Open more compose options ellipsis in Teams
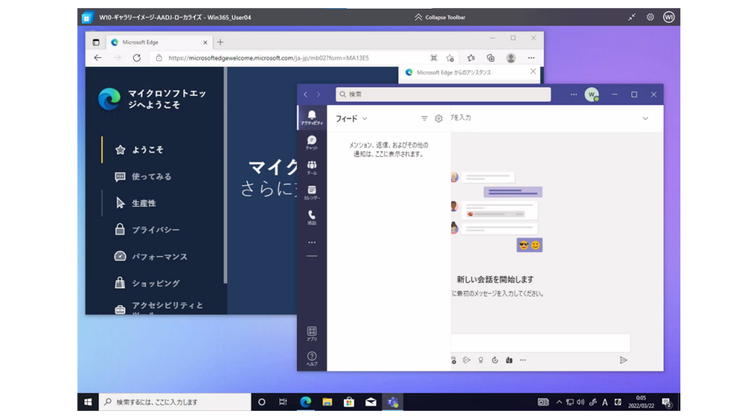 [x=522, y=360]
